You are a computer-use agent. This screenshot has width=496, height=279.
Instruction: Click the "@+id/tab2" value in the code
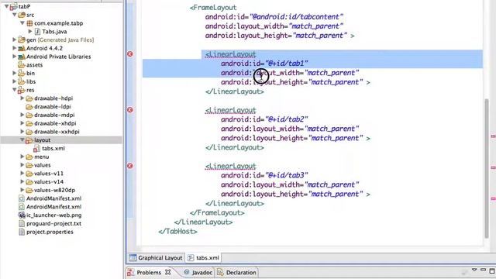tap(286, 119)
